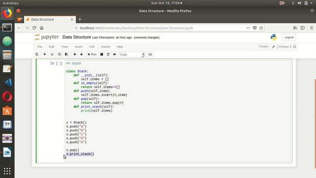Click the Logout button

289,38
